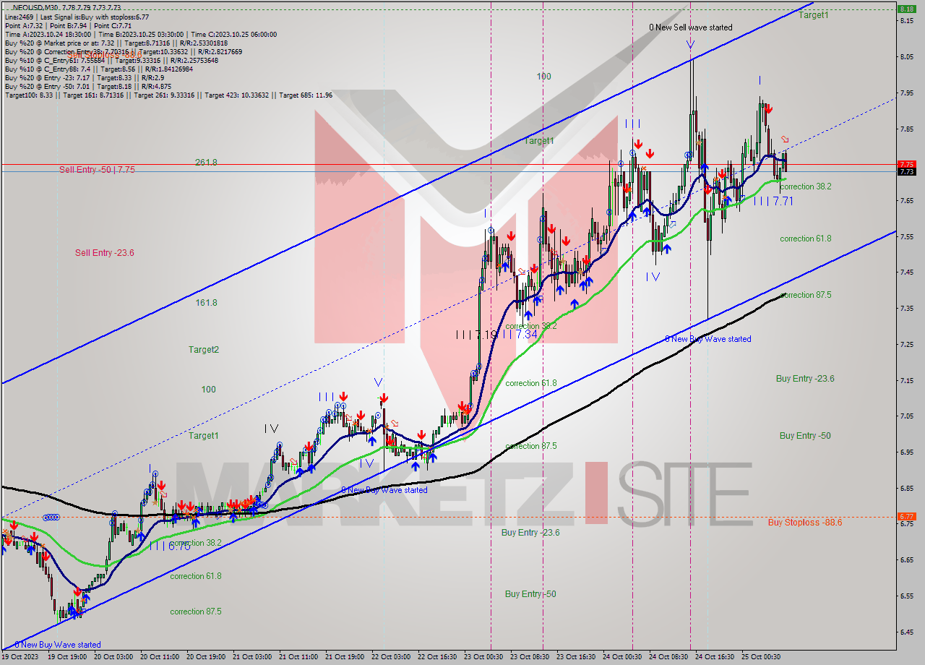Click the '19 Oct 2023' time axis label
Screen dimensions: 925x665
[x=20, y=657]
